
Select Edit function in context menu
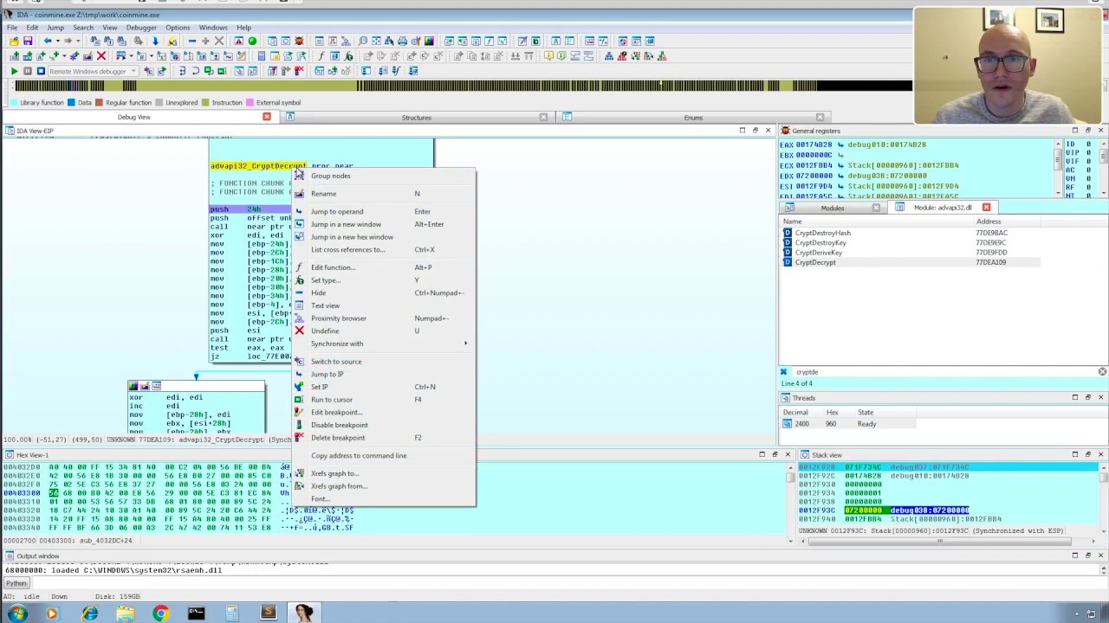(x=384, y=267)
